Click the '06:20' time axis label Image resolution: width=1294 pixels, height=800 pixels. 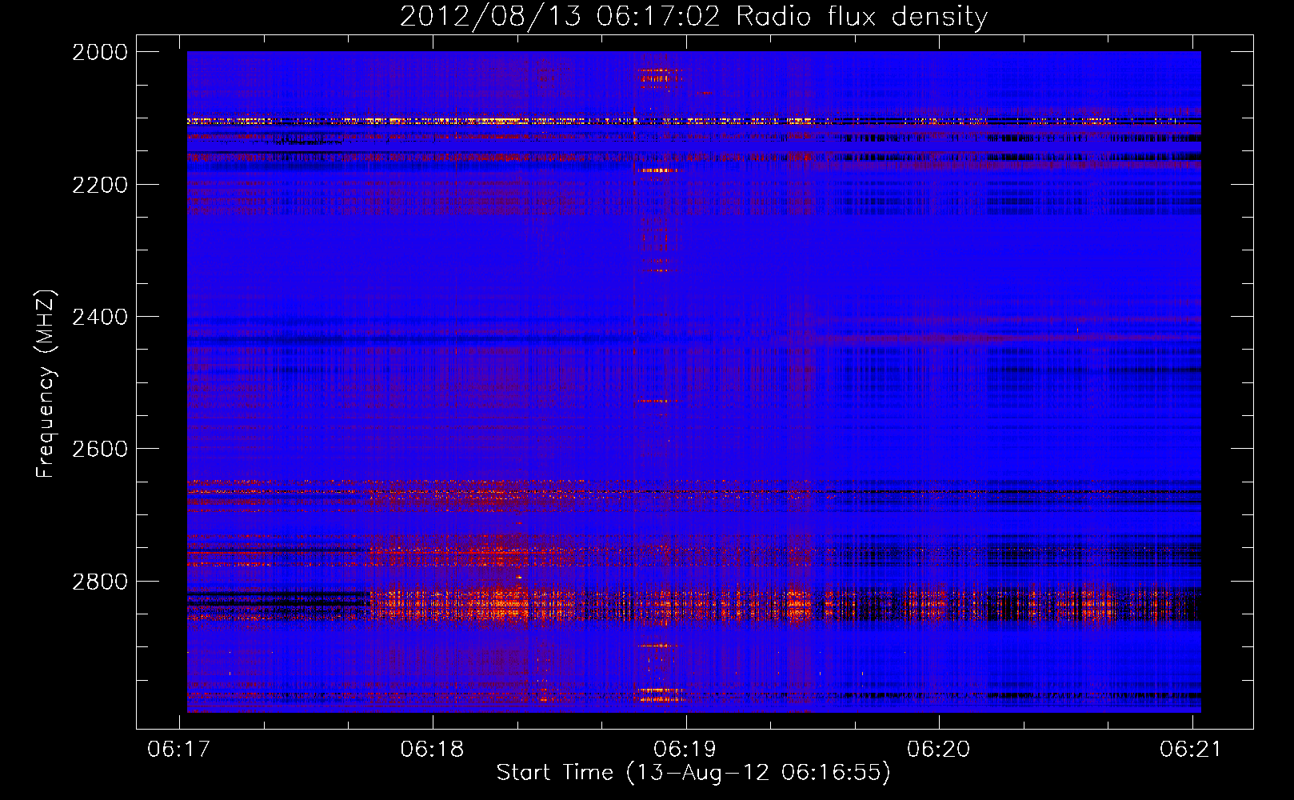(938, 749)
